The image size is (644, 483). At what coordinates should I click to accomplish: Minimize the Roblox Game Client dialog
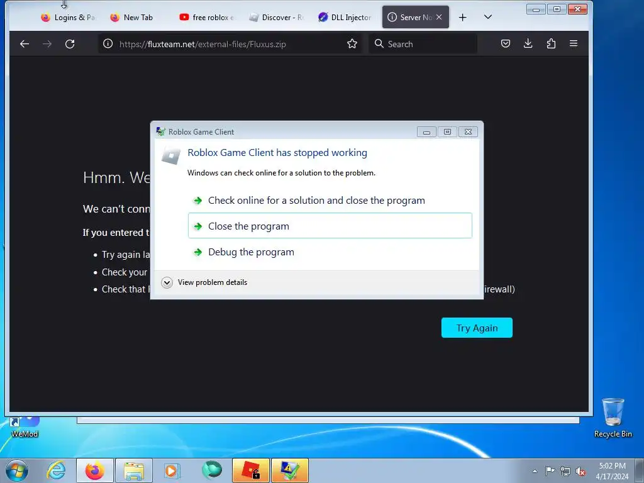pos(426,132)
